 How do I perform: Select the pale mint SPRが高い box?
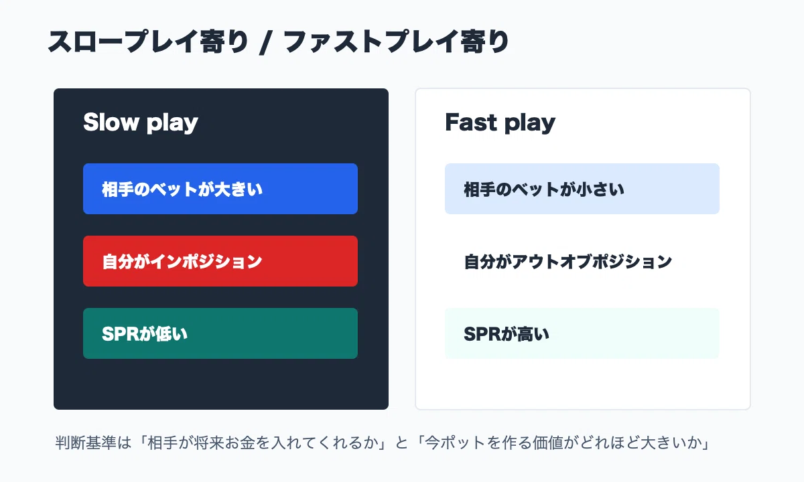[582, 333]
